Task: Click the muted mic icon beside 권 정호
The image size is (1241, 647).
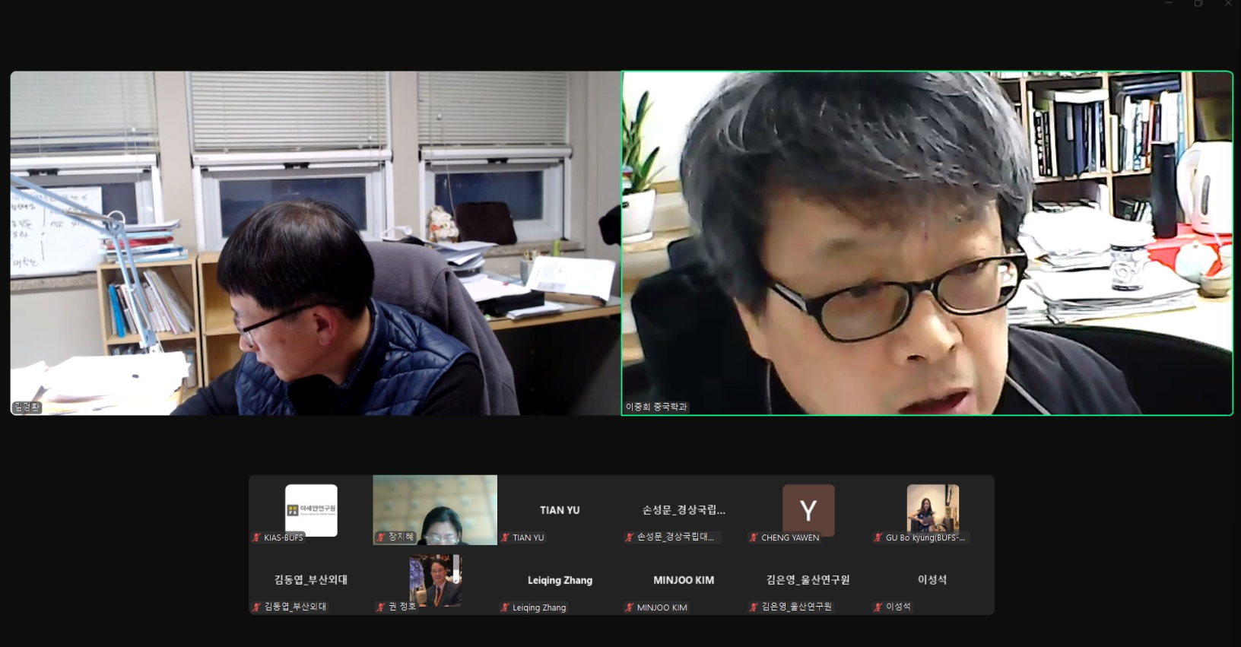Action: [x=381, y=607]
